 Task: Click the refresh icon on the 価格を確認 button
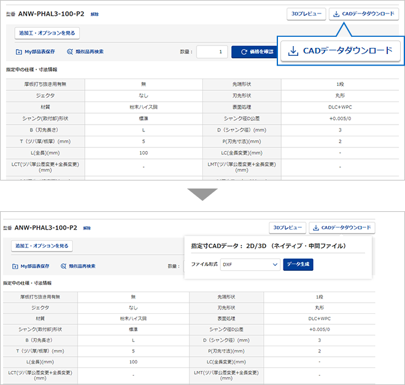pos(244,52)
